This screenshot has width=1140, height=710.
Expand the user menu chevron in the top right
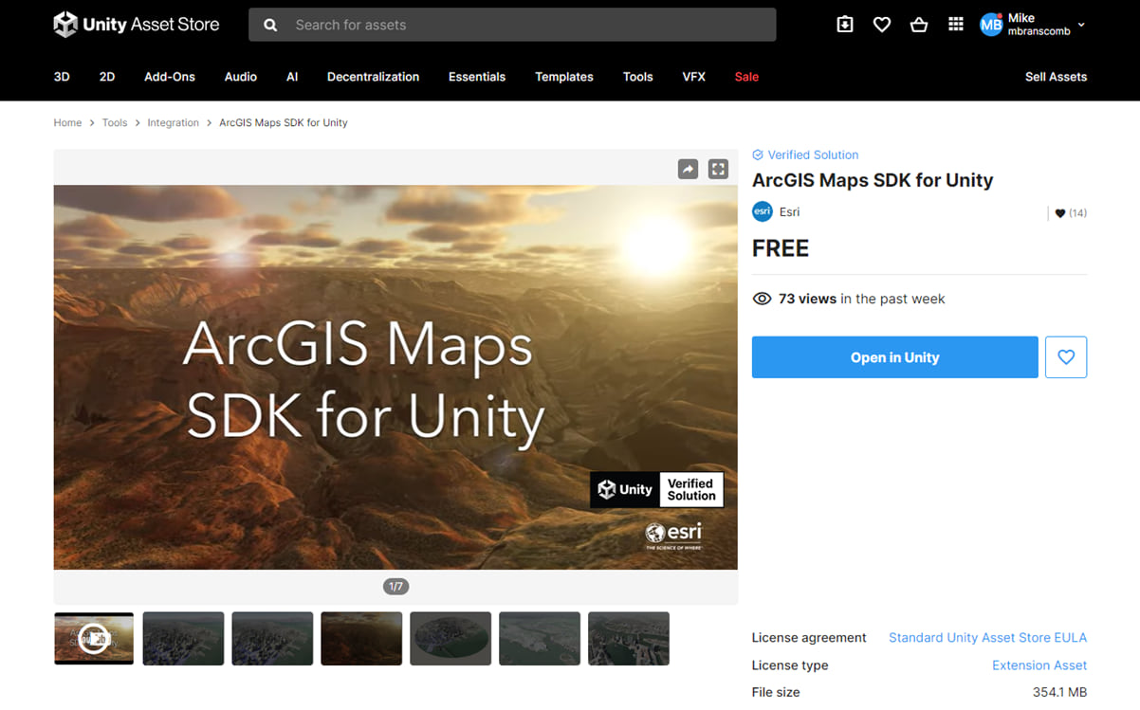click(1079, 25)
